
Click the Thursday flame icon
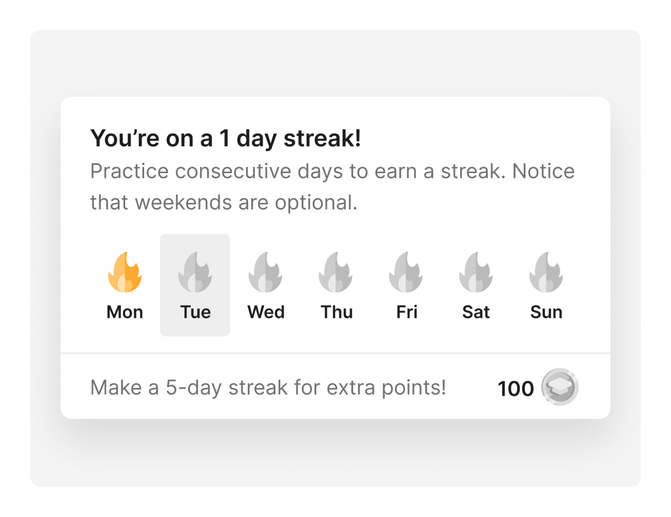(x=335, y=272)
